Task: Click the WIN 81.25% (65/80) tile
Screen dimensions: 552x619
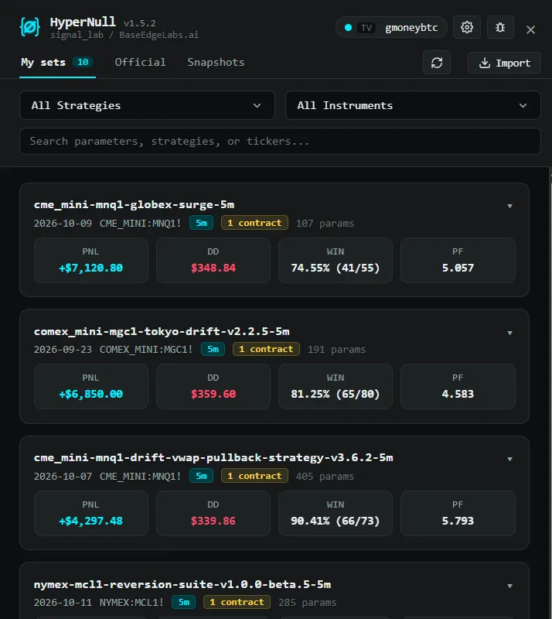Action: 336,386
